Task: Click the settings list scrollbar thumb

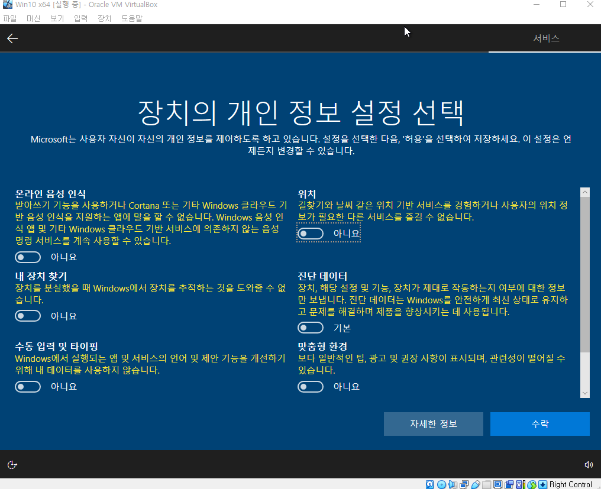Action: click(x=585, y=274)
